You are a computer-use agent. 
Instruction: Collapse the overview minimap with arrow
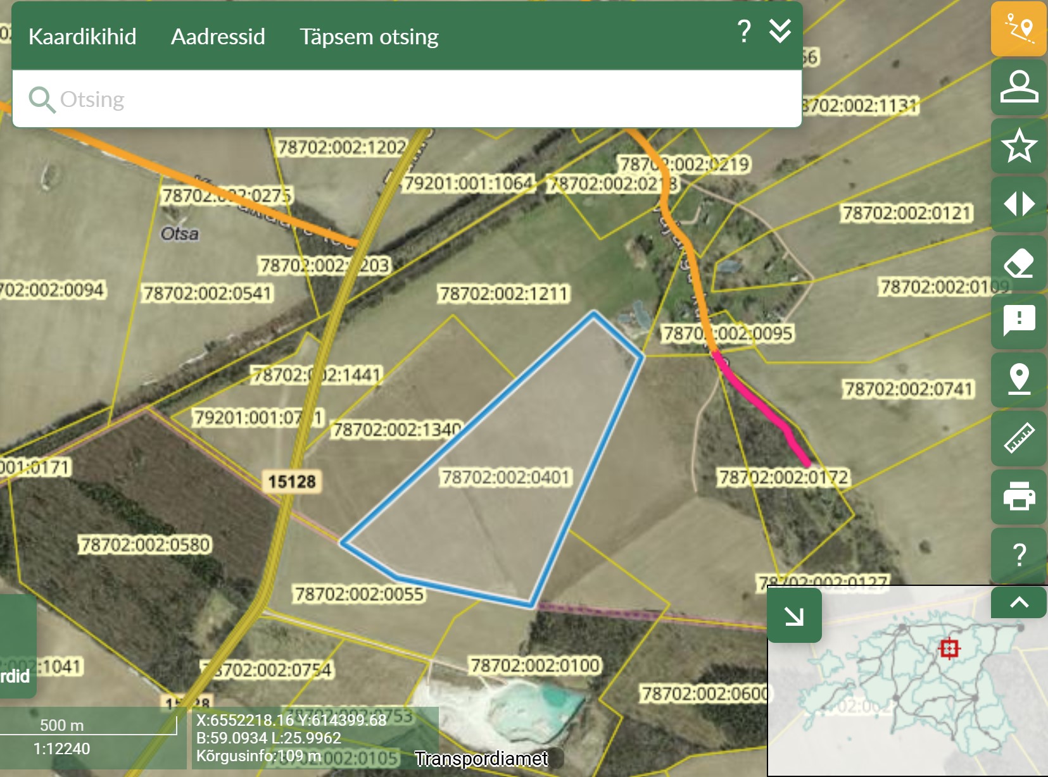[794, 616]
